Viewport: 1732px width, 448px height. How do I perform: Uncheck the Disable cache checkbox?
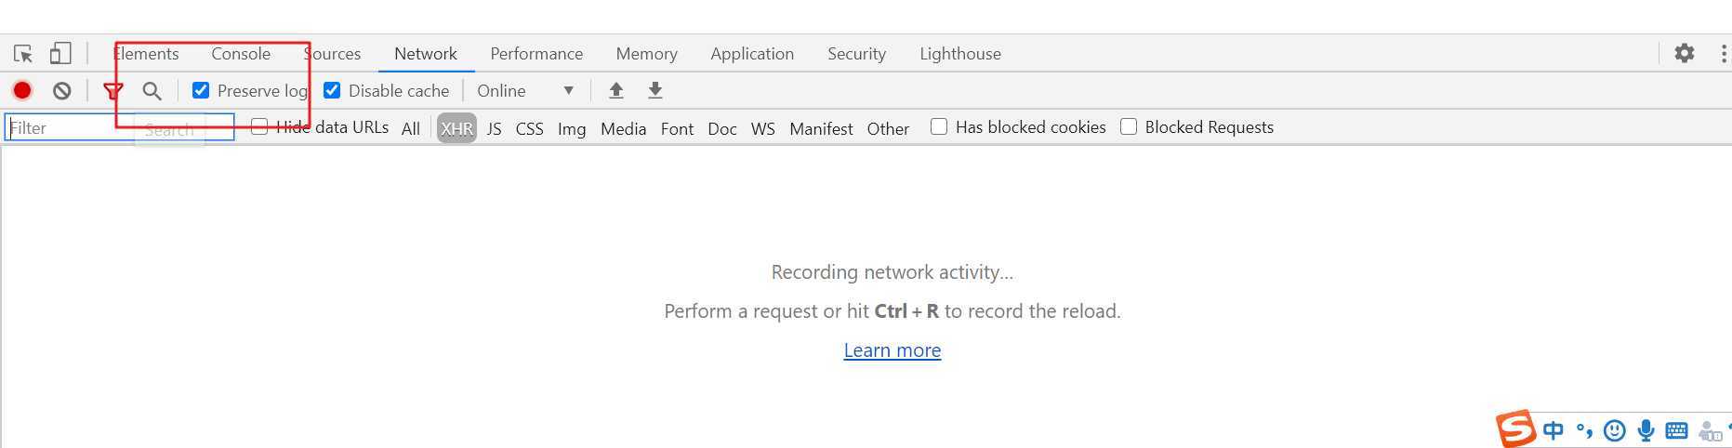pyautogui.click(x=332, y=90)
